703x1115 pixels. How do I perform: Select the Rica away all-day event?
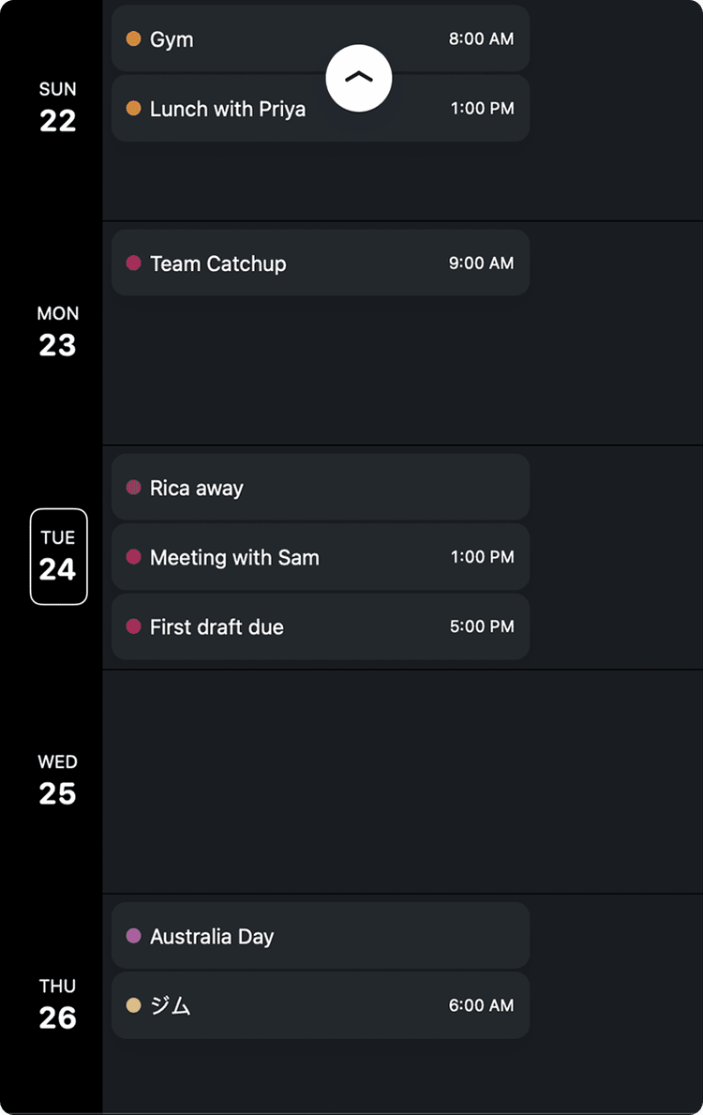(320, 488)
